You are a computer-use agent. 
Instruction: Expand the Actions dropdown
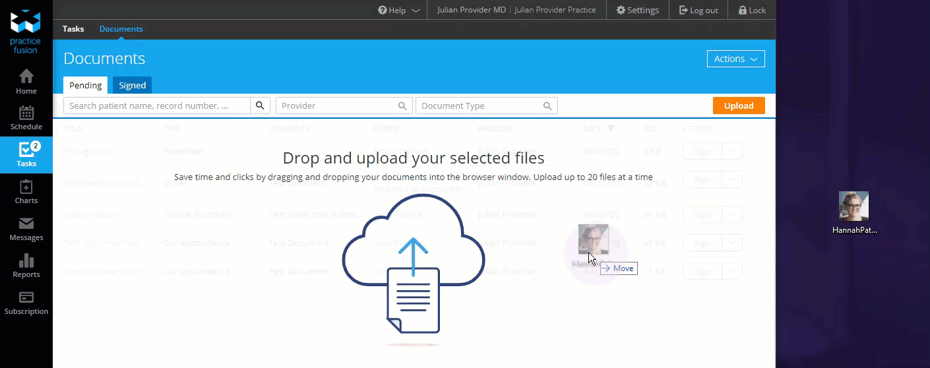[735, 59]
